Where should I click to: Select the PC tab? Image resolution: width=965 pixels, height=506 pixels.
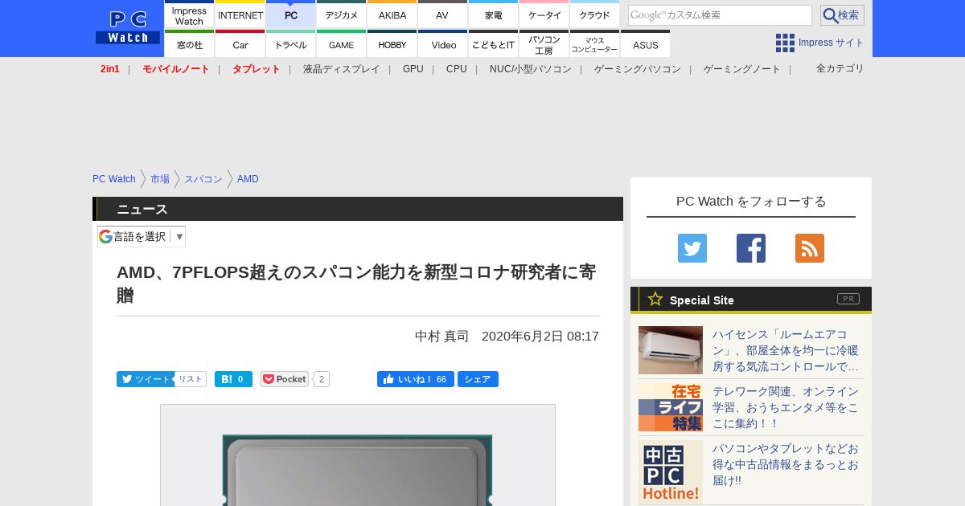coord(291,14)
